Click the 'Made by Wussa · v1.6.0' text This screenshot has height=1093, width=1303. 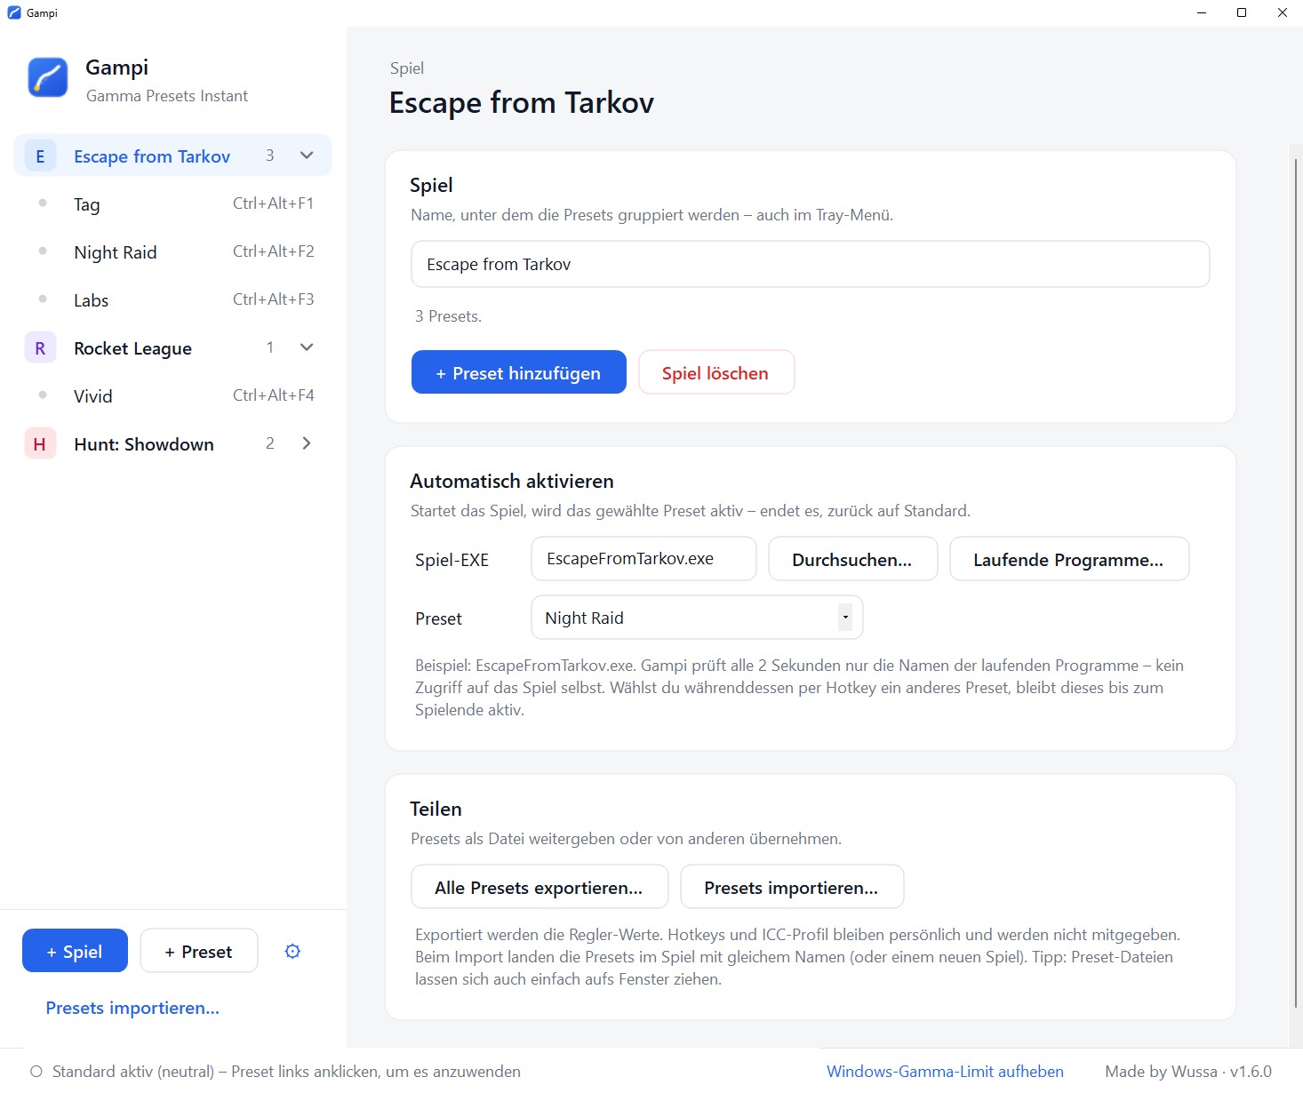[1188, 1072]
